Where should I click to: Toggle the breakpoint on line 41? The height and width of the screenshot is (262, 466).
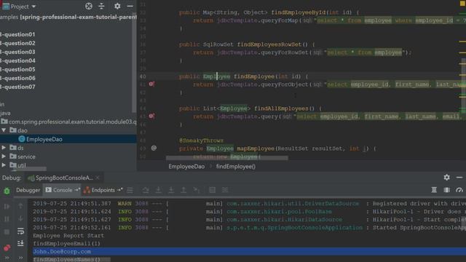click(x=151, y=84)
